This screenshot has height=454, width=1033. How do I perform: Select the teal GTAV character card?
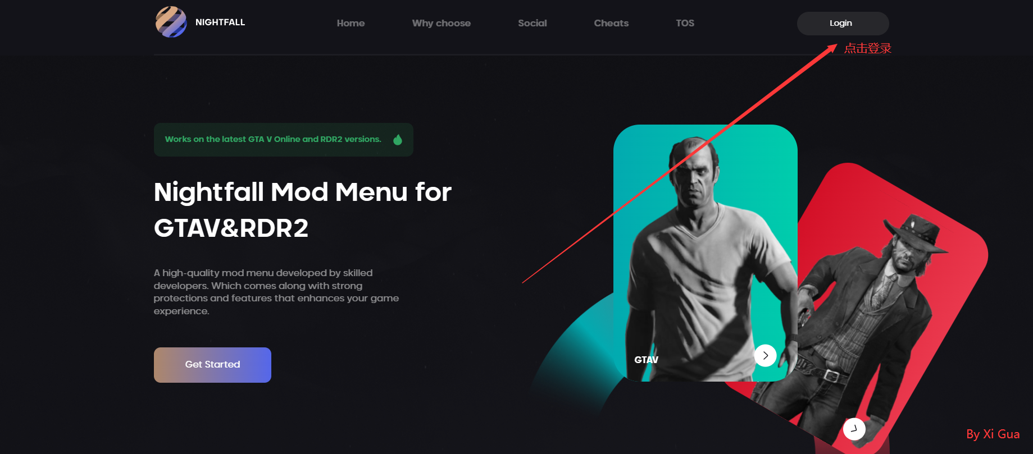(705, 253)
